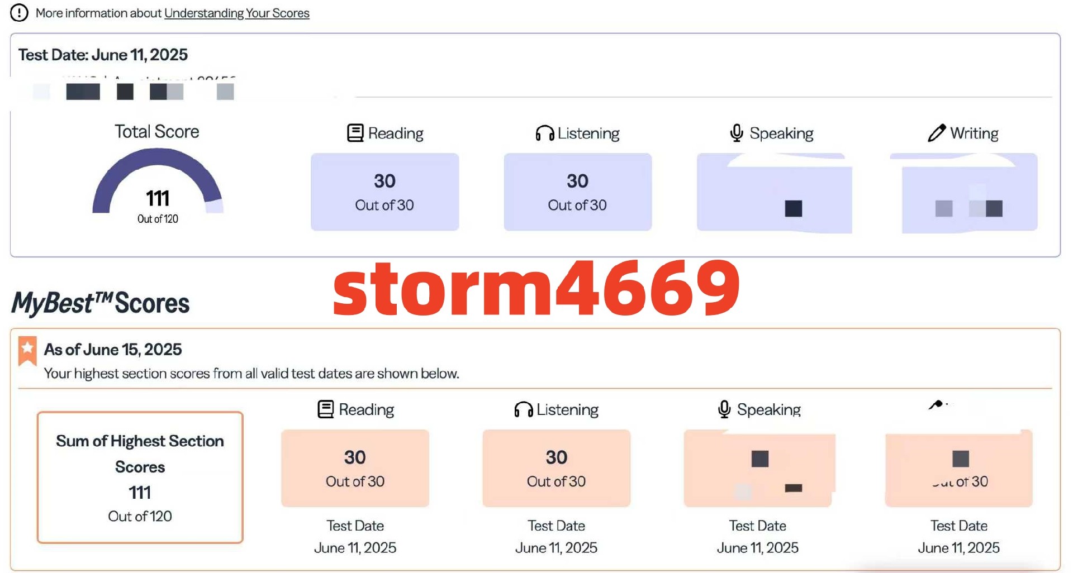Select the Total Score 111 gauge
This screenshot has height=573, width=1073.
(158, 184)
